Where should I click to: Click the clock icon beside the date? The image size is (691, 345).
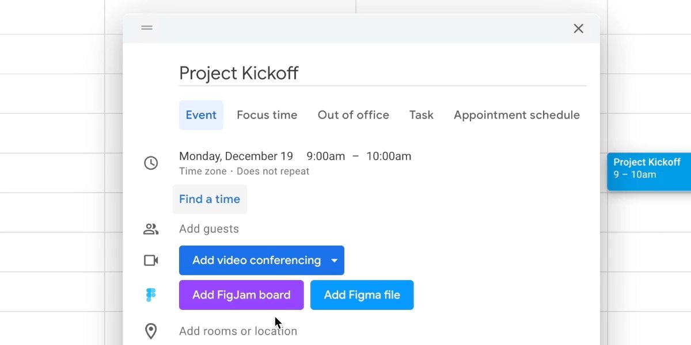[x=151, y=163]
